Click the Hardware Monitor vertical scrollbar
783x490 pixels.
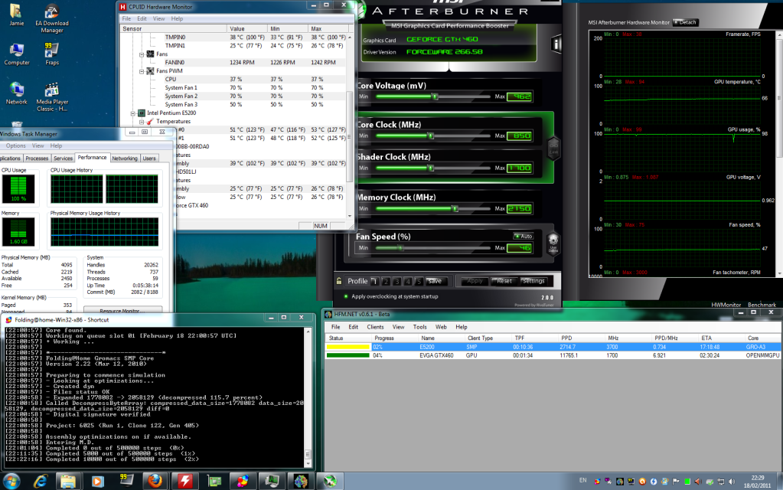pyautogui.click(x=350, y=137)
